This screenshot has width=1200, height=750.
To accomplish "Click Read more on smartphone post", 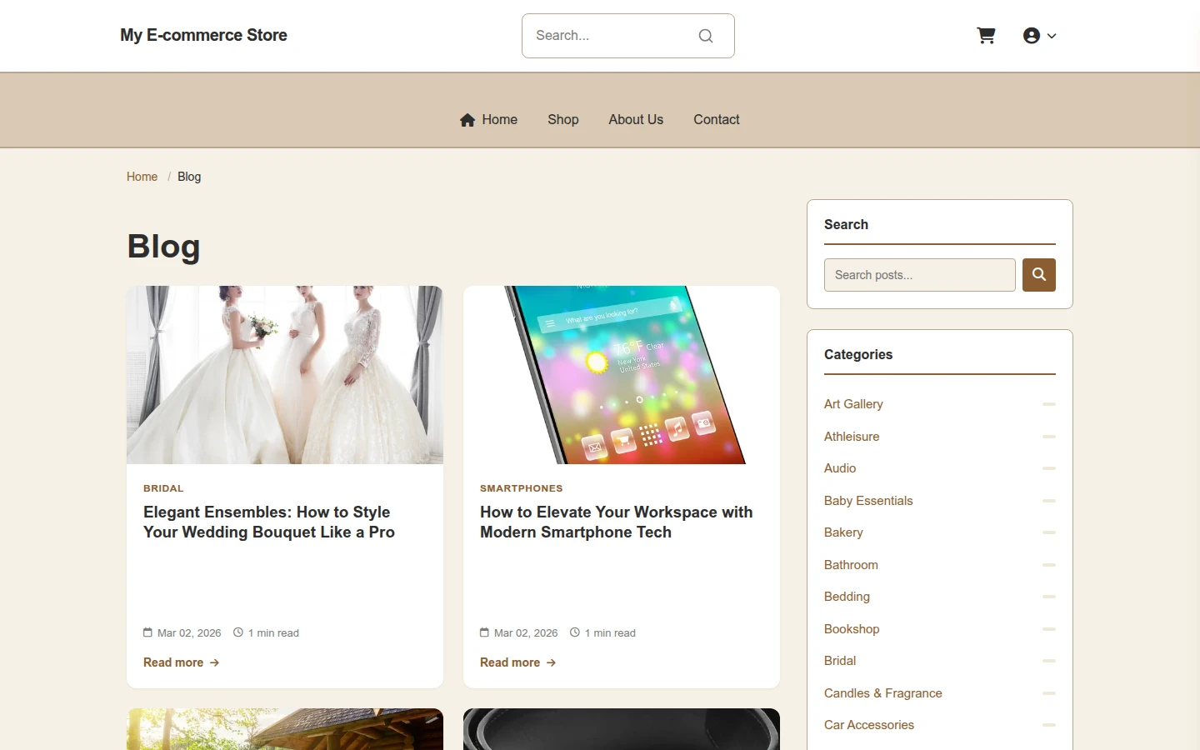I will point(517,662).
